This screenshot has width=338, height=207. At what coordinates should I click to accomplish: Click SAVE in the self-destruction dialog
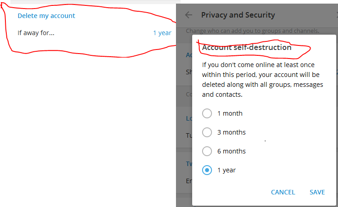pos(317,192)
